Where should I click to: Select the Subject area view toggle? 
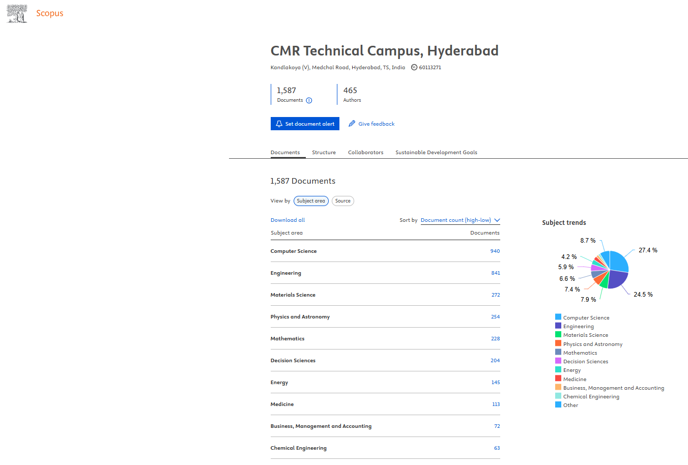[x=311, y=201]
